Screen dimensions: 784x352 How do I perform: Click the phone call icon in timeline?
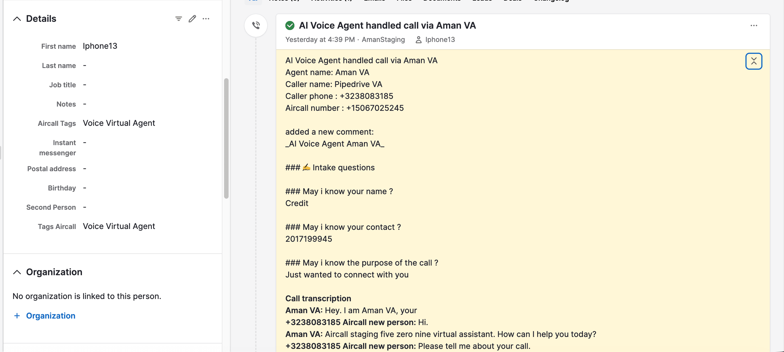click(256, 26)
